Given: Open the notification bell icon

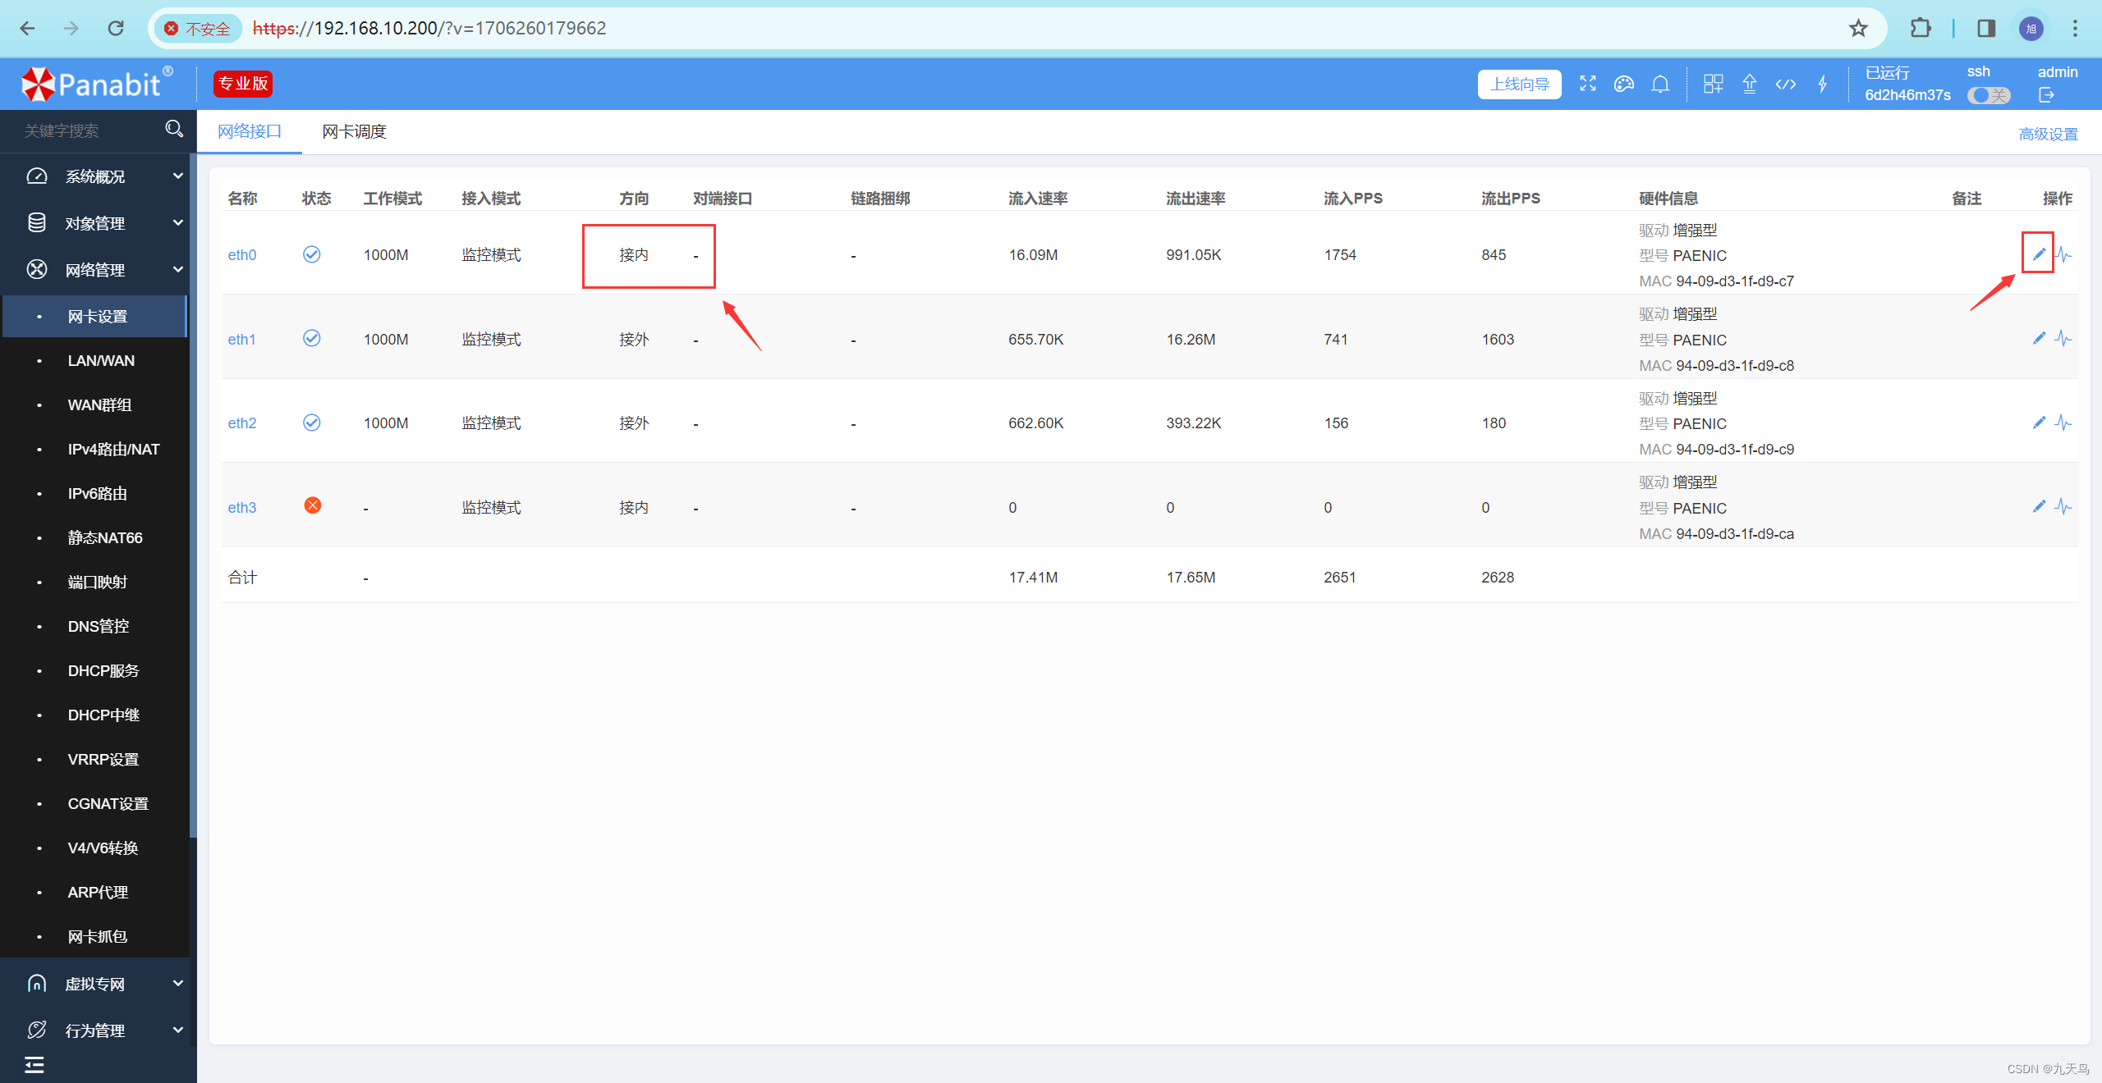Looking at the screenshot, I should tap(1660, 84).
